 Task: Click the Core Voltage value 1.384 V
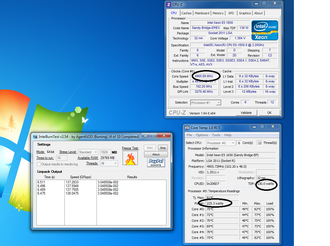(x=240, y=38)
